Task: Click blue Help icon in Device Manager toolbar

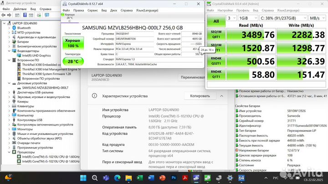Action: [x=25, y=15]
